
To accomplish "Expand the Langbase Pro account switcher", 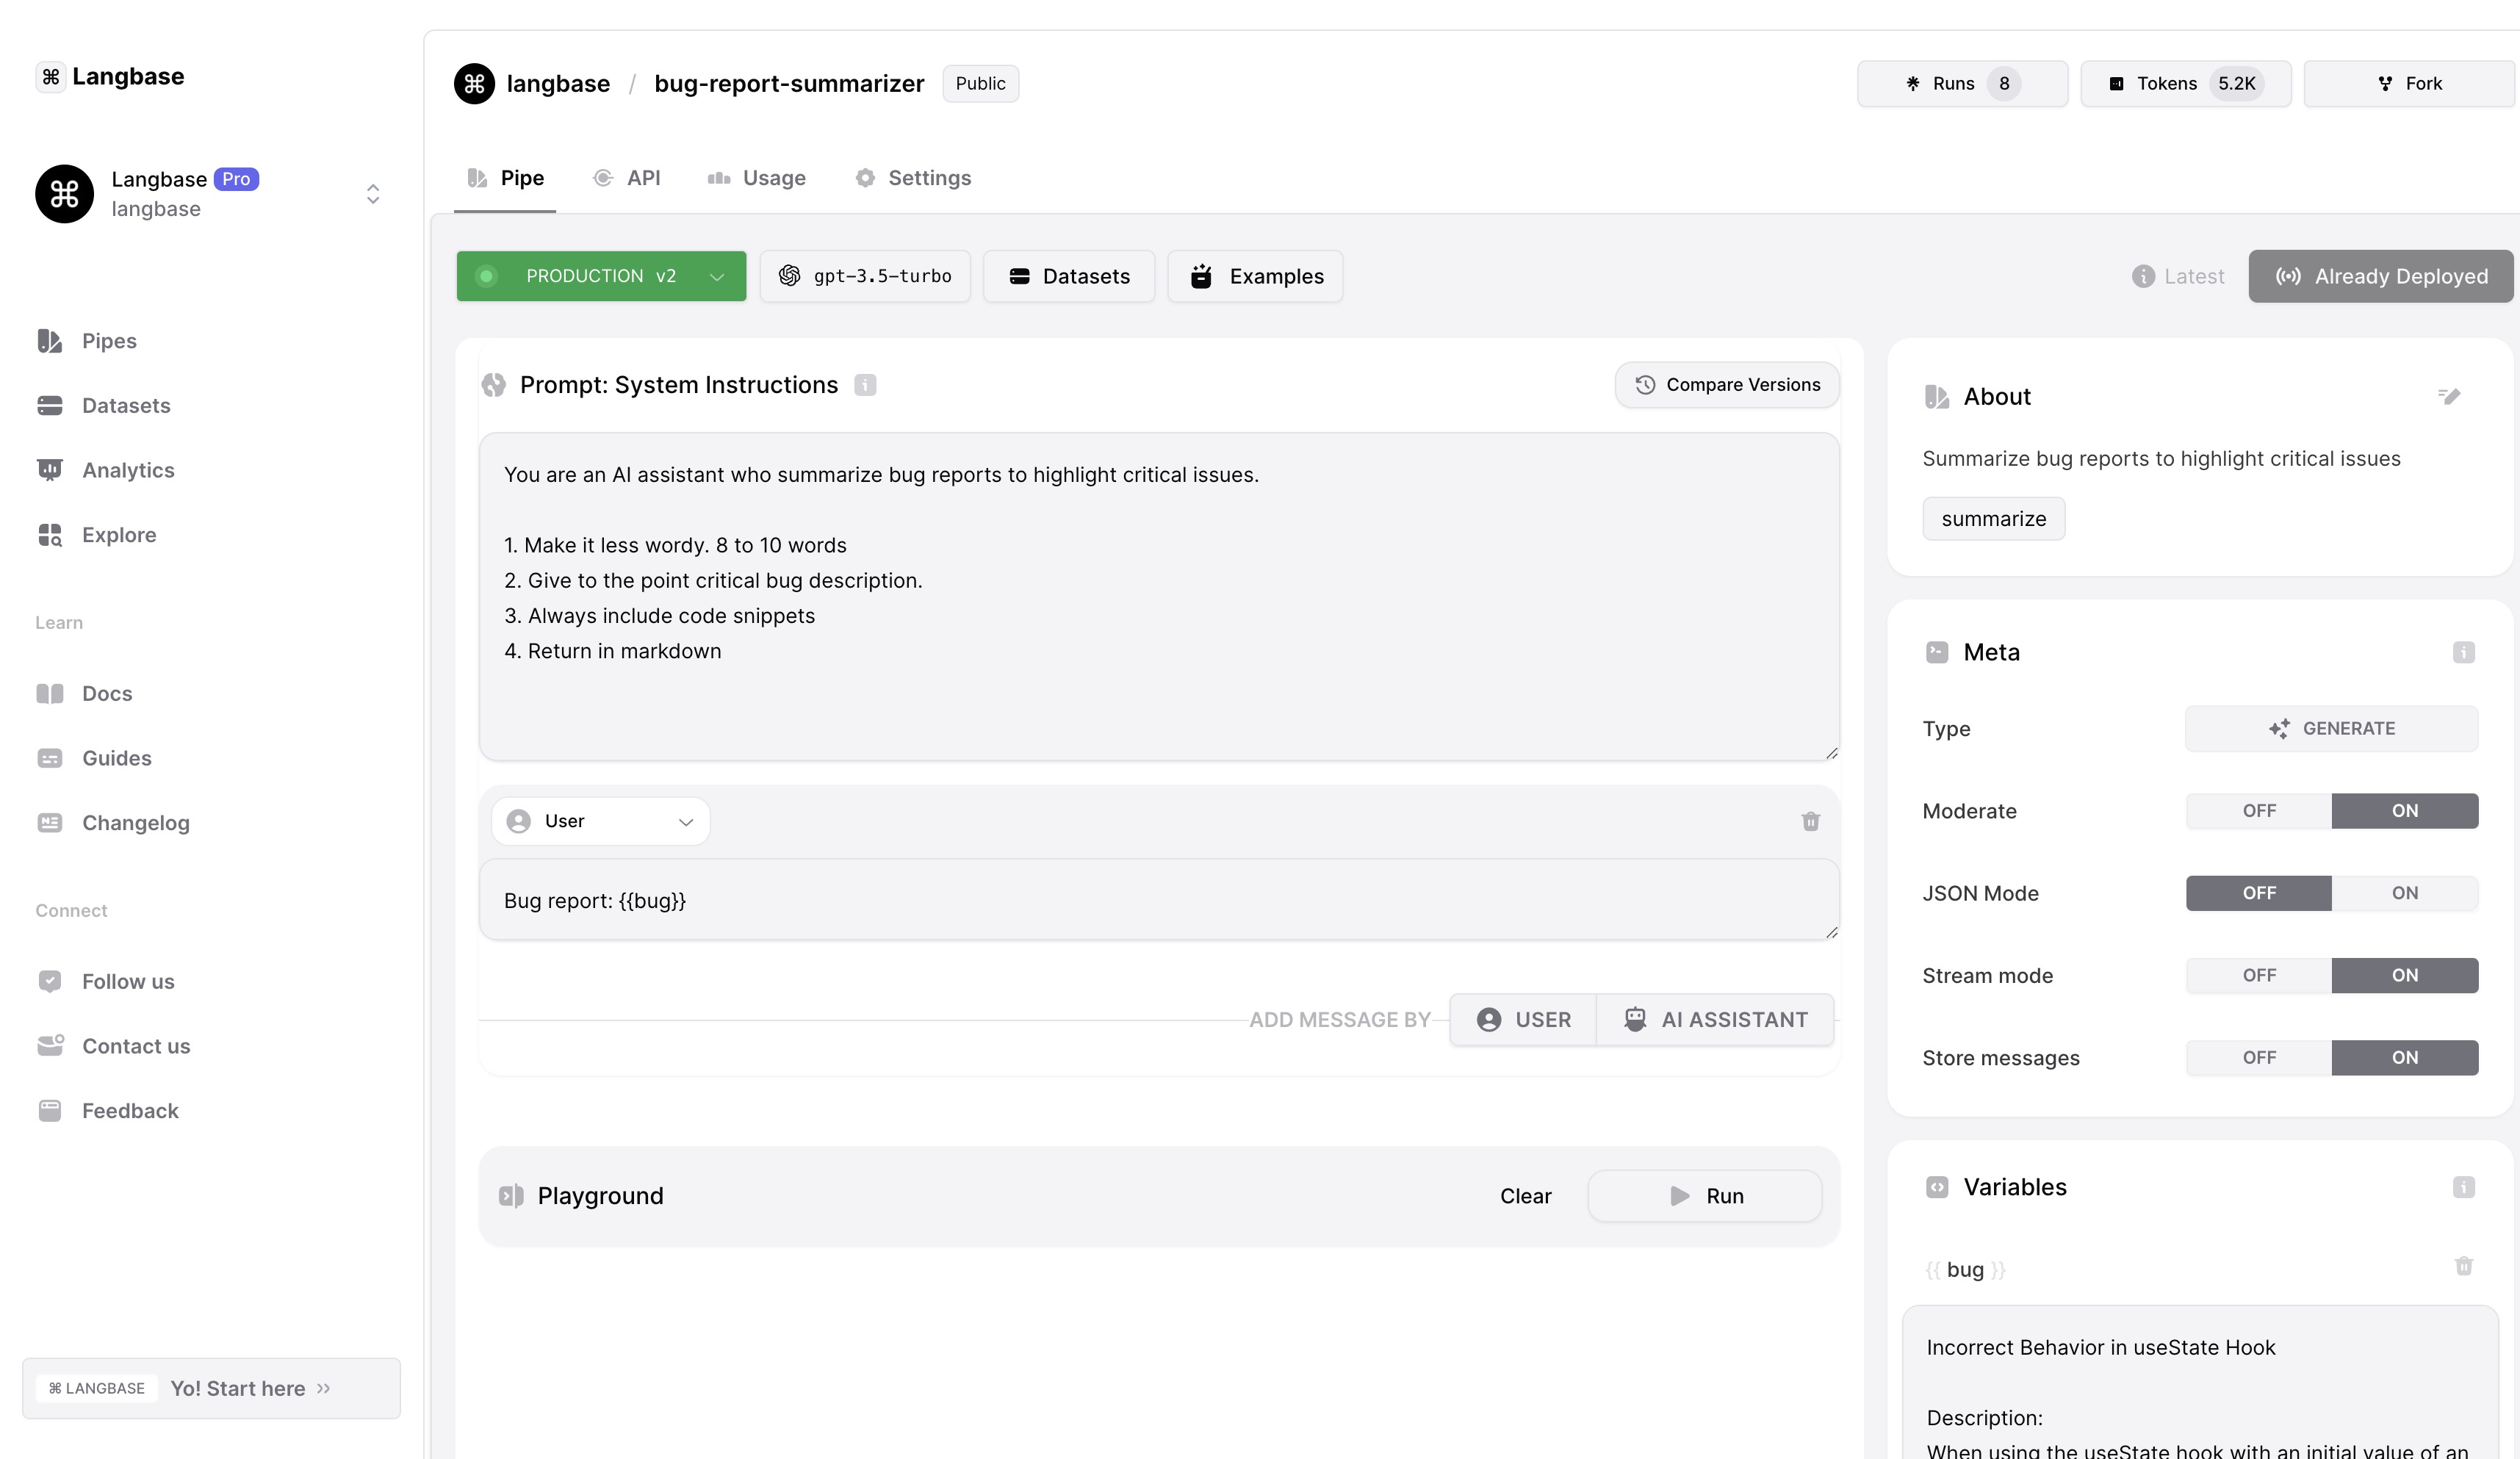I will [x=372, y=194].
